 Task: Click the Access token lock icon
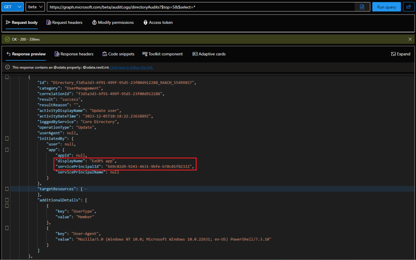pos(146,23)
